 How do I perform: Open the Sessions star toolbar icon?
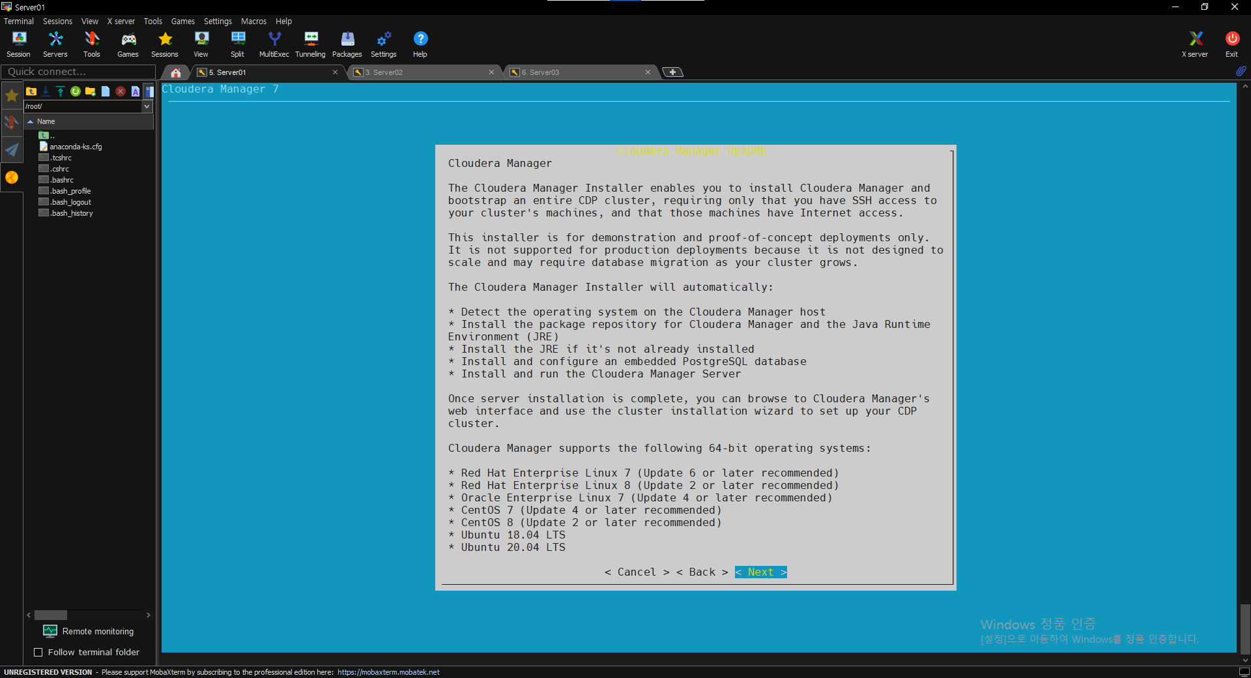click(165, 44)
